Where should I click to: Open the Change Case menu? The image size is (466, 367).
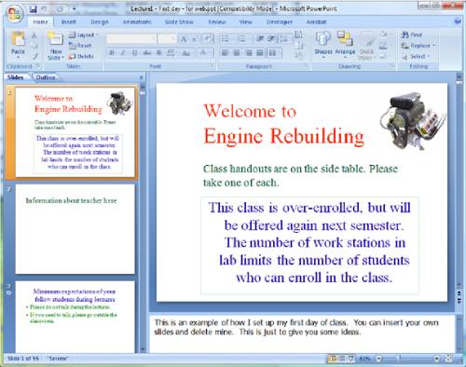pyautogui.click(x=185, y=53)
